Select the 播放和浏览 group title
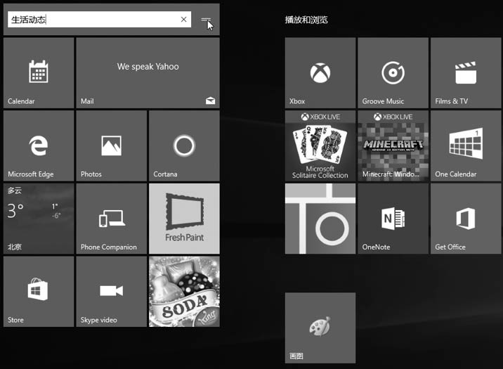The image size is (503, 369). pos(306,20)
